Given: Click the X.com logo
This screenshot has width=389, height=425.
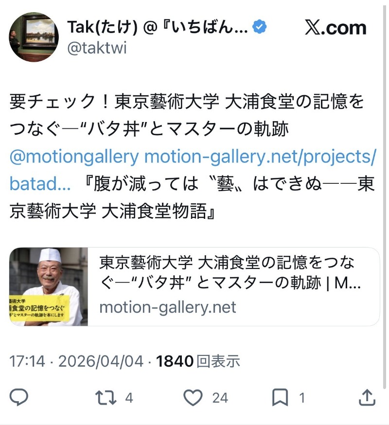Looking at the screenshot, I should 336,28.
